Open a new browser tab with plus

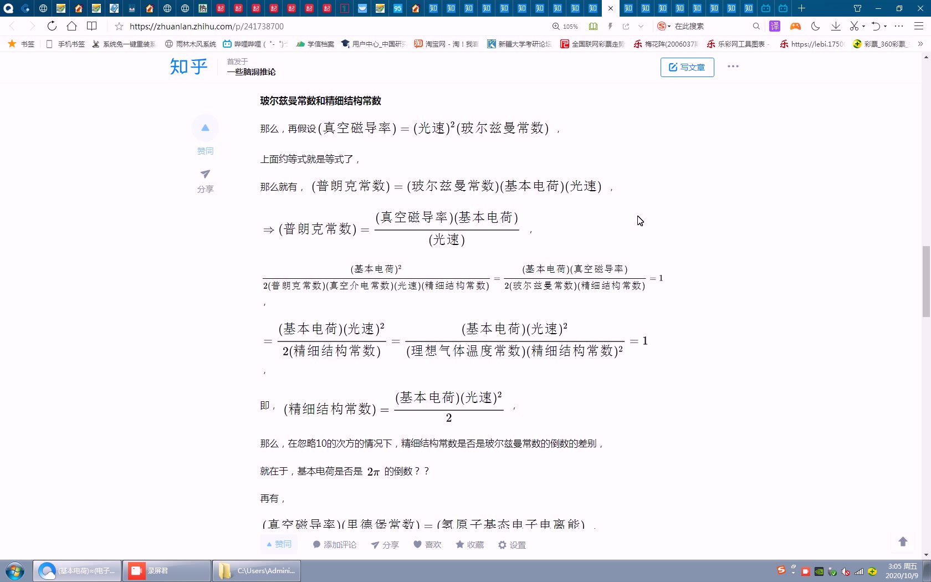[x=801, y=8]
